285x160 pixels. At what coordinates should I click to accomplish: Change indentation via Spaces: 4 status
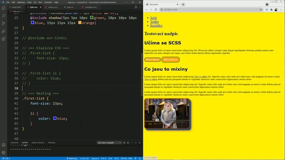pyautogui.click(x=95, y=158)
